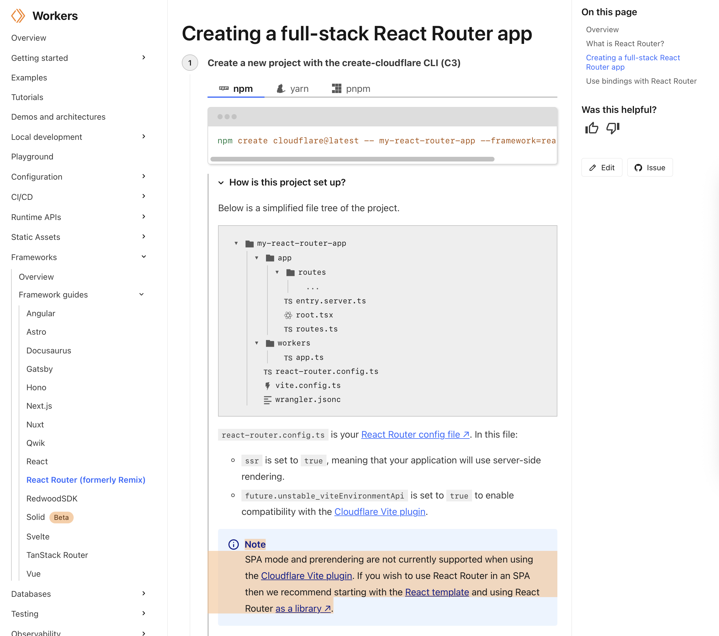Click the code block horizontal scrollbar
This screenshot has height=636, width=719.
point(352,159)
